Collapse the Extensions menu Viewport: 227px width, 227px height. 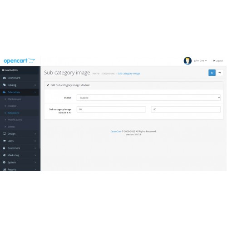(x=20, y=92)
